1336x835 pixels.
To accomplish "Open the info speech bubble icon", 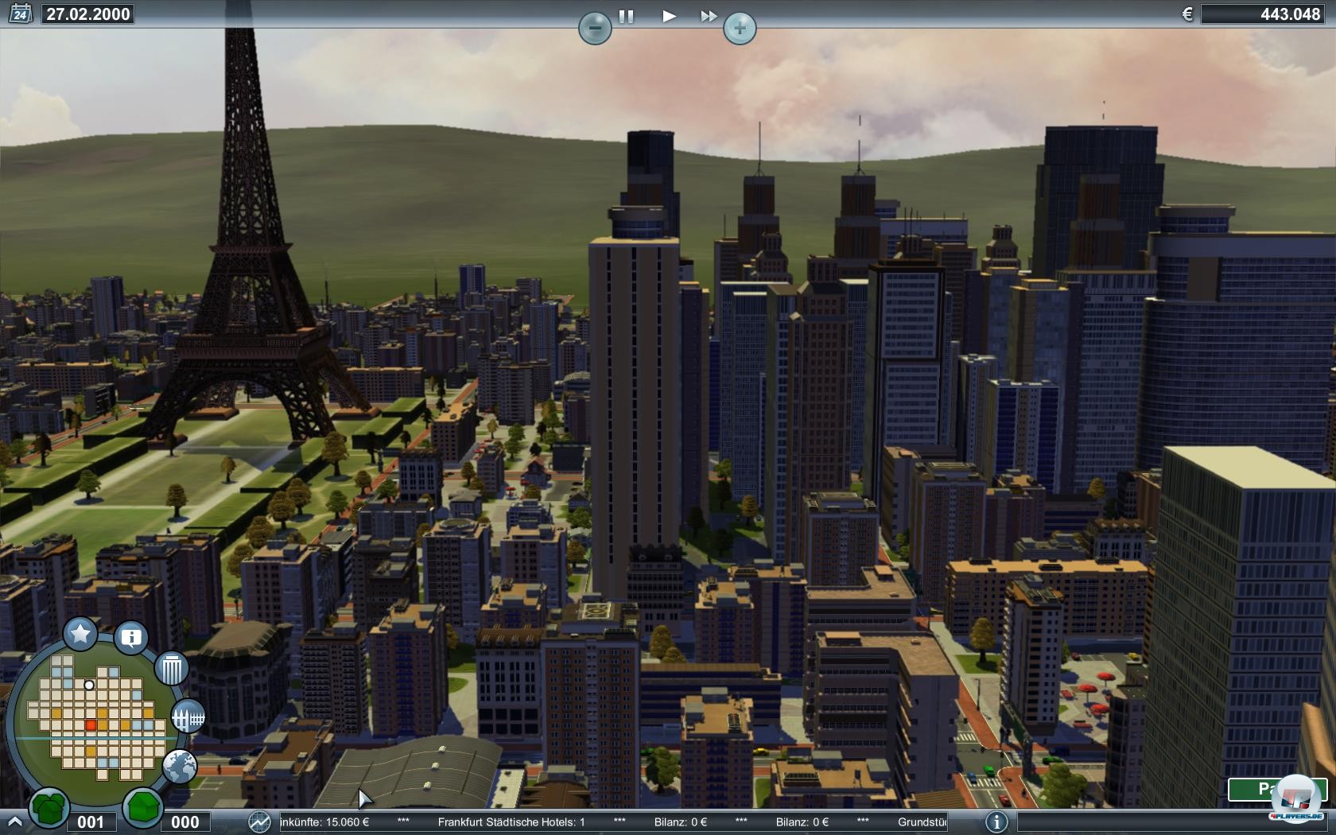I will [131, 637].
